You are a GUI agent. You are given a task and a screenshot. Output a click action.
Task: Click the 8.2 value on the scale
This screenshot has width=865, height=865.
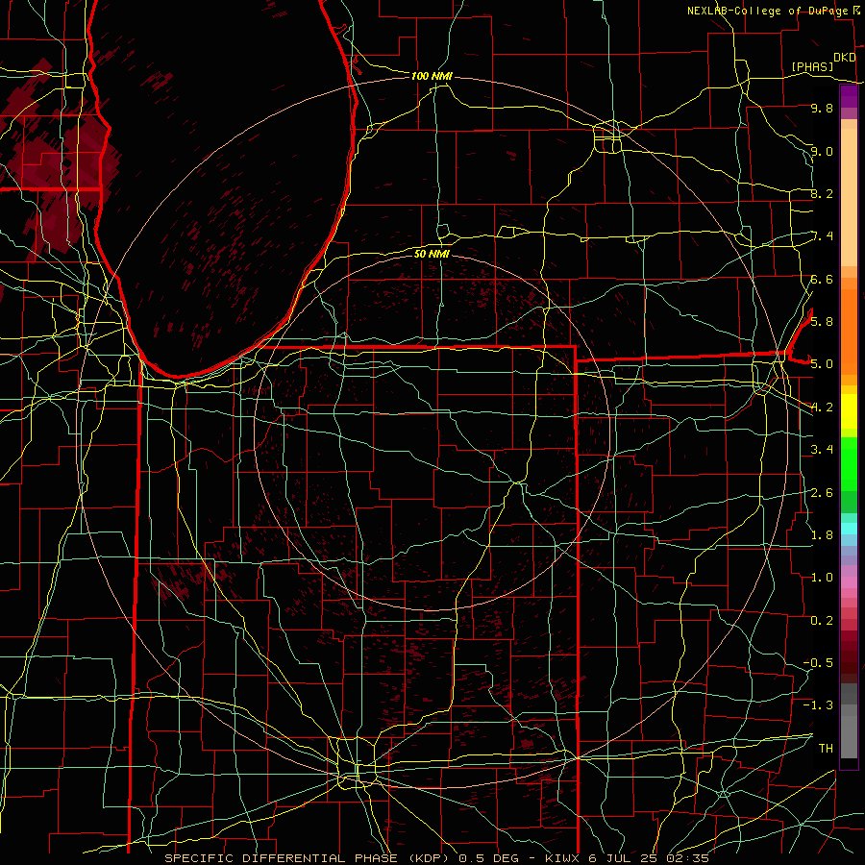pos(822,193)
